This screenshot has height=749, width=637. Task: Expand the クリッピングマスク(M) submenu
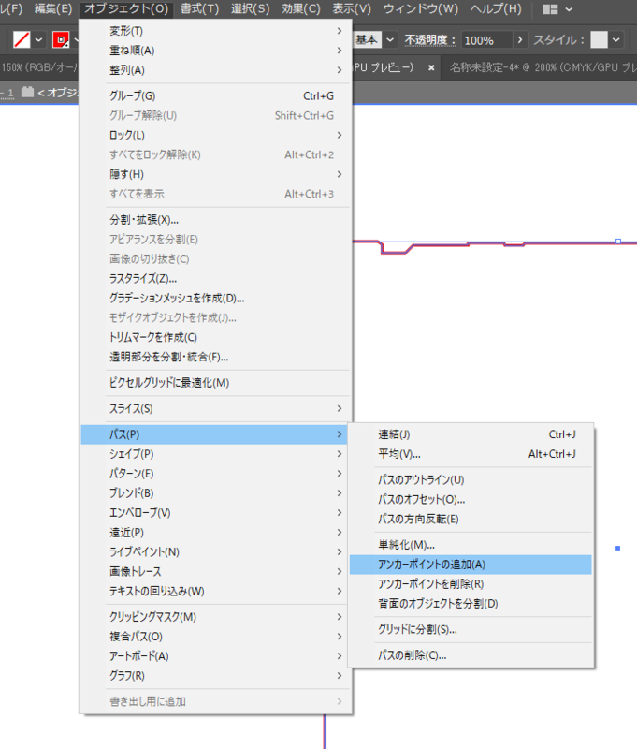[x=216, y=617]
